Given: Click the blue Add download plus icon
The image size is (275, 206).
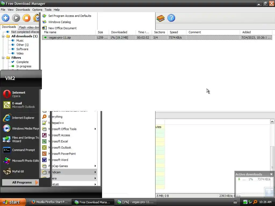Looking at the screenshot, I should pyautogui.click(x=5, y=18).
